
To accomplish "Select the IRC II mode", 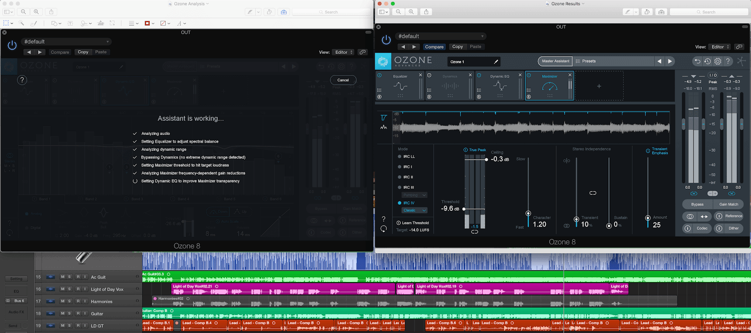I will [405, 177].
